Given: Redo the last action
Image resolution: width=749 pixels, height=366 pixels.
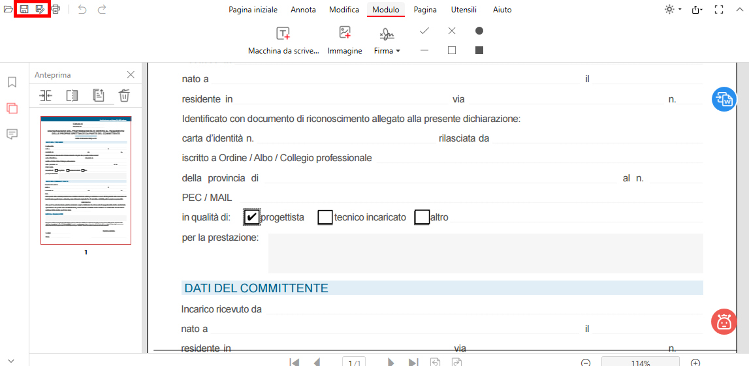Looking at the screenshot, I should pos(102,9).
